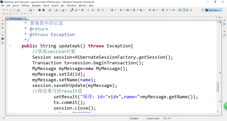Open the Back navigation history dropdown
This screenshot has width=227, height=121.
[25, 14]
